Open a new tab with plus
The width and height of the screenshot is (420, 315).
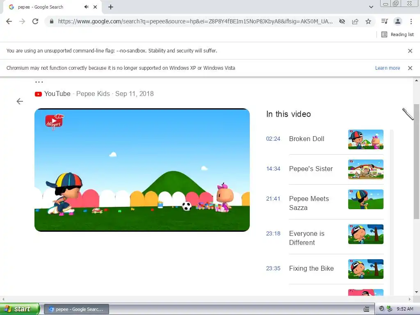[x=111, y=7]
